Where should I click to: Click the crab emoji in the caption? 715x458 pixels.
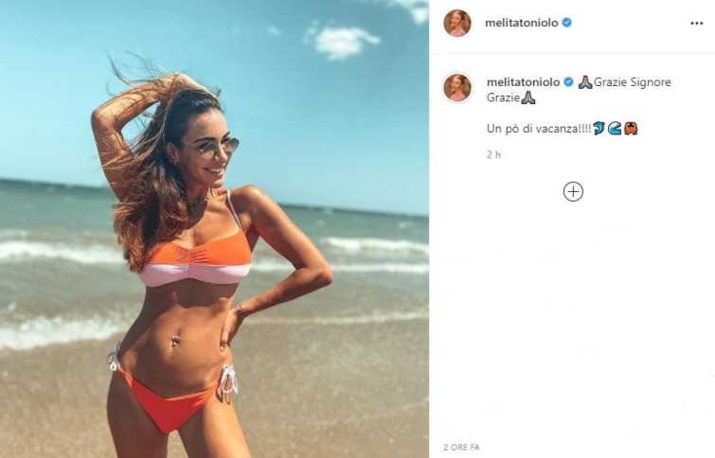tap(631, 128)
